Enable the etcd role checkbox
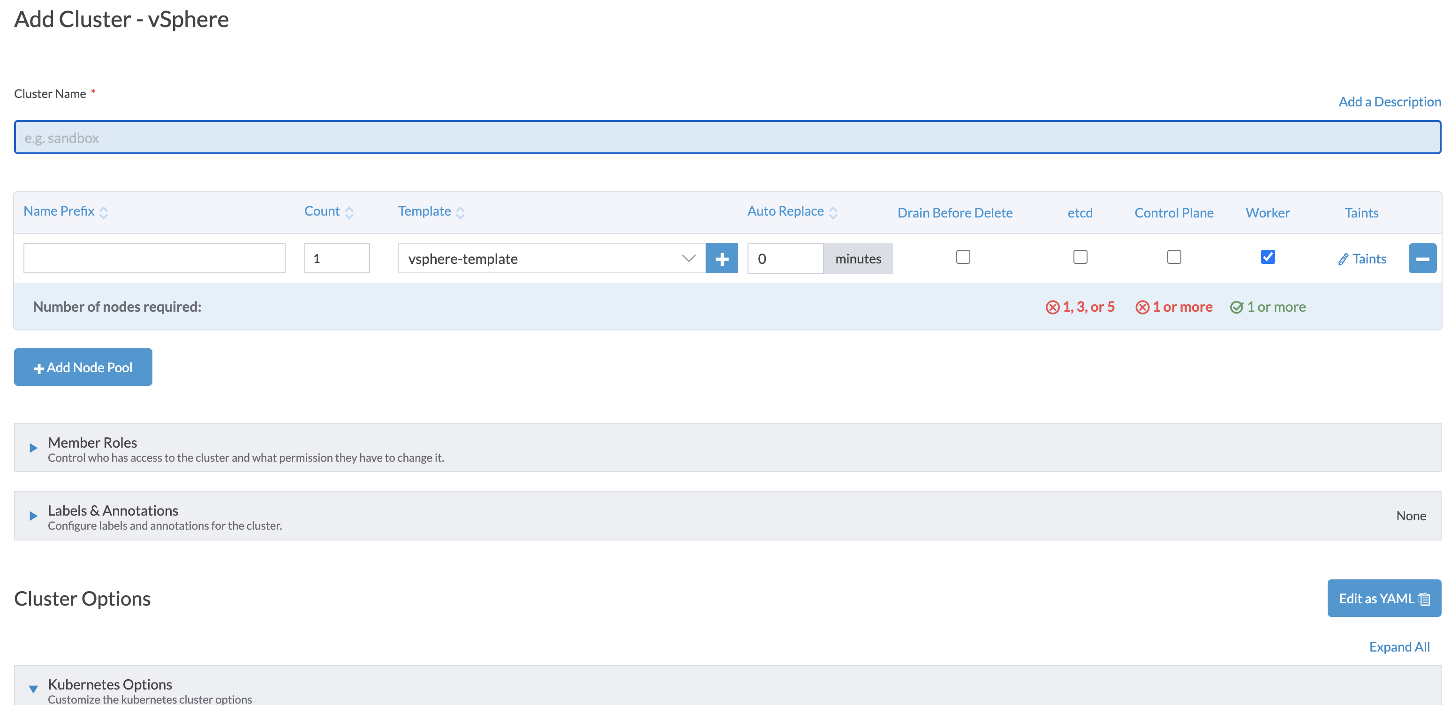1451x705 pixels. coord(1080,257)
